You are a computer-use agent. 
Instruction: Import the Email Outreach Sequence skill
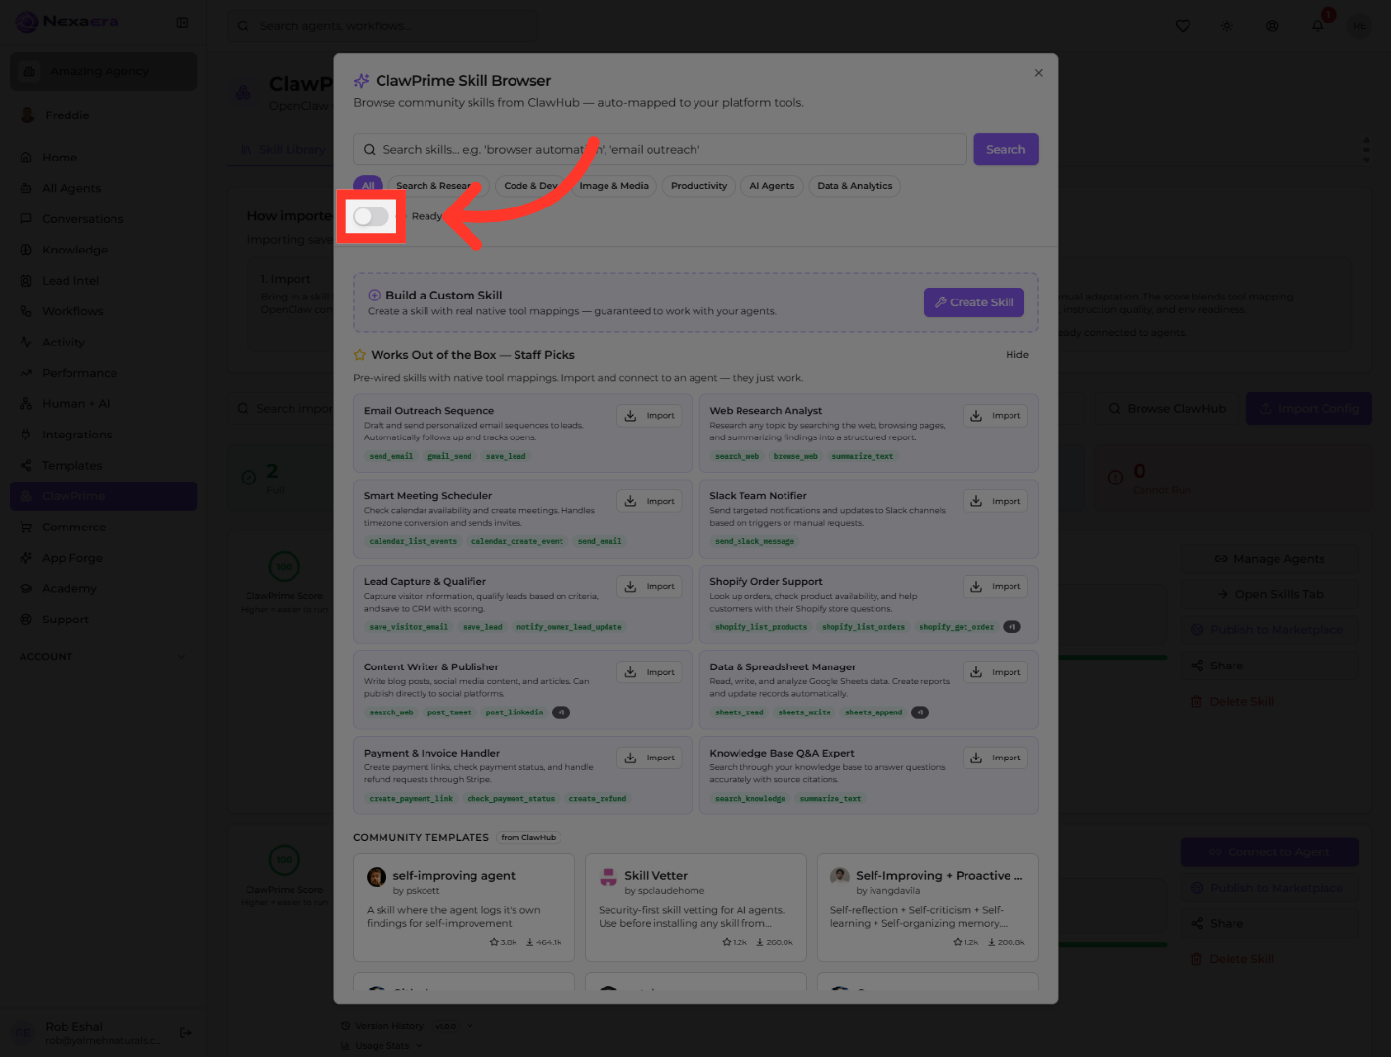pos(650,416)
